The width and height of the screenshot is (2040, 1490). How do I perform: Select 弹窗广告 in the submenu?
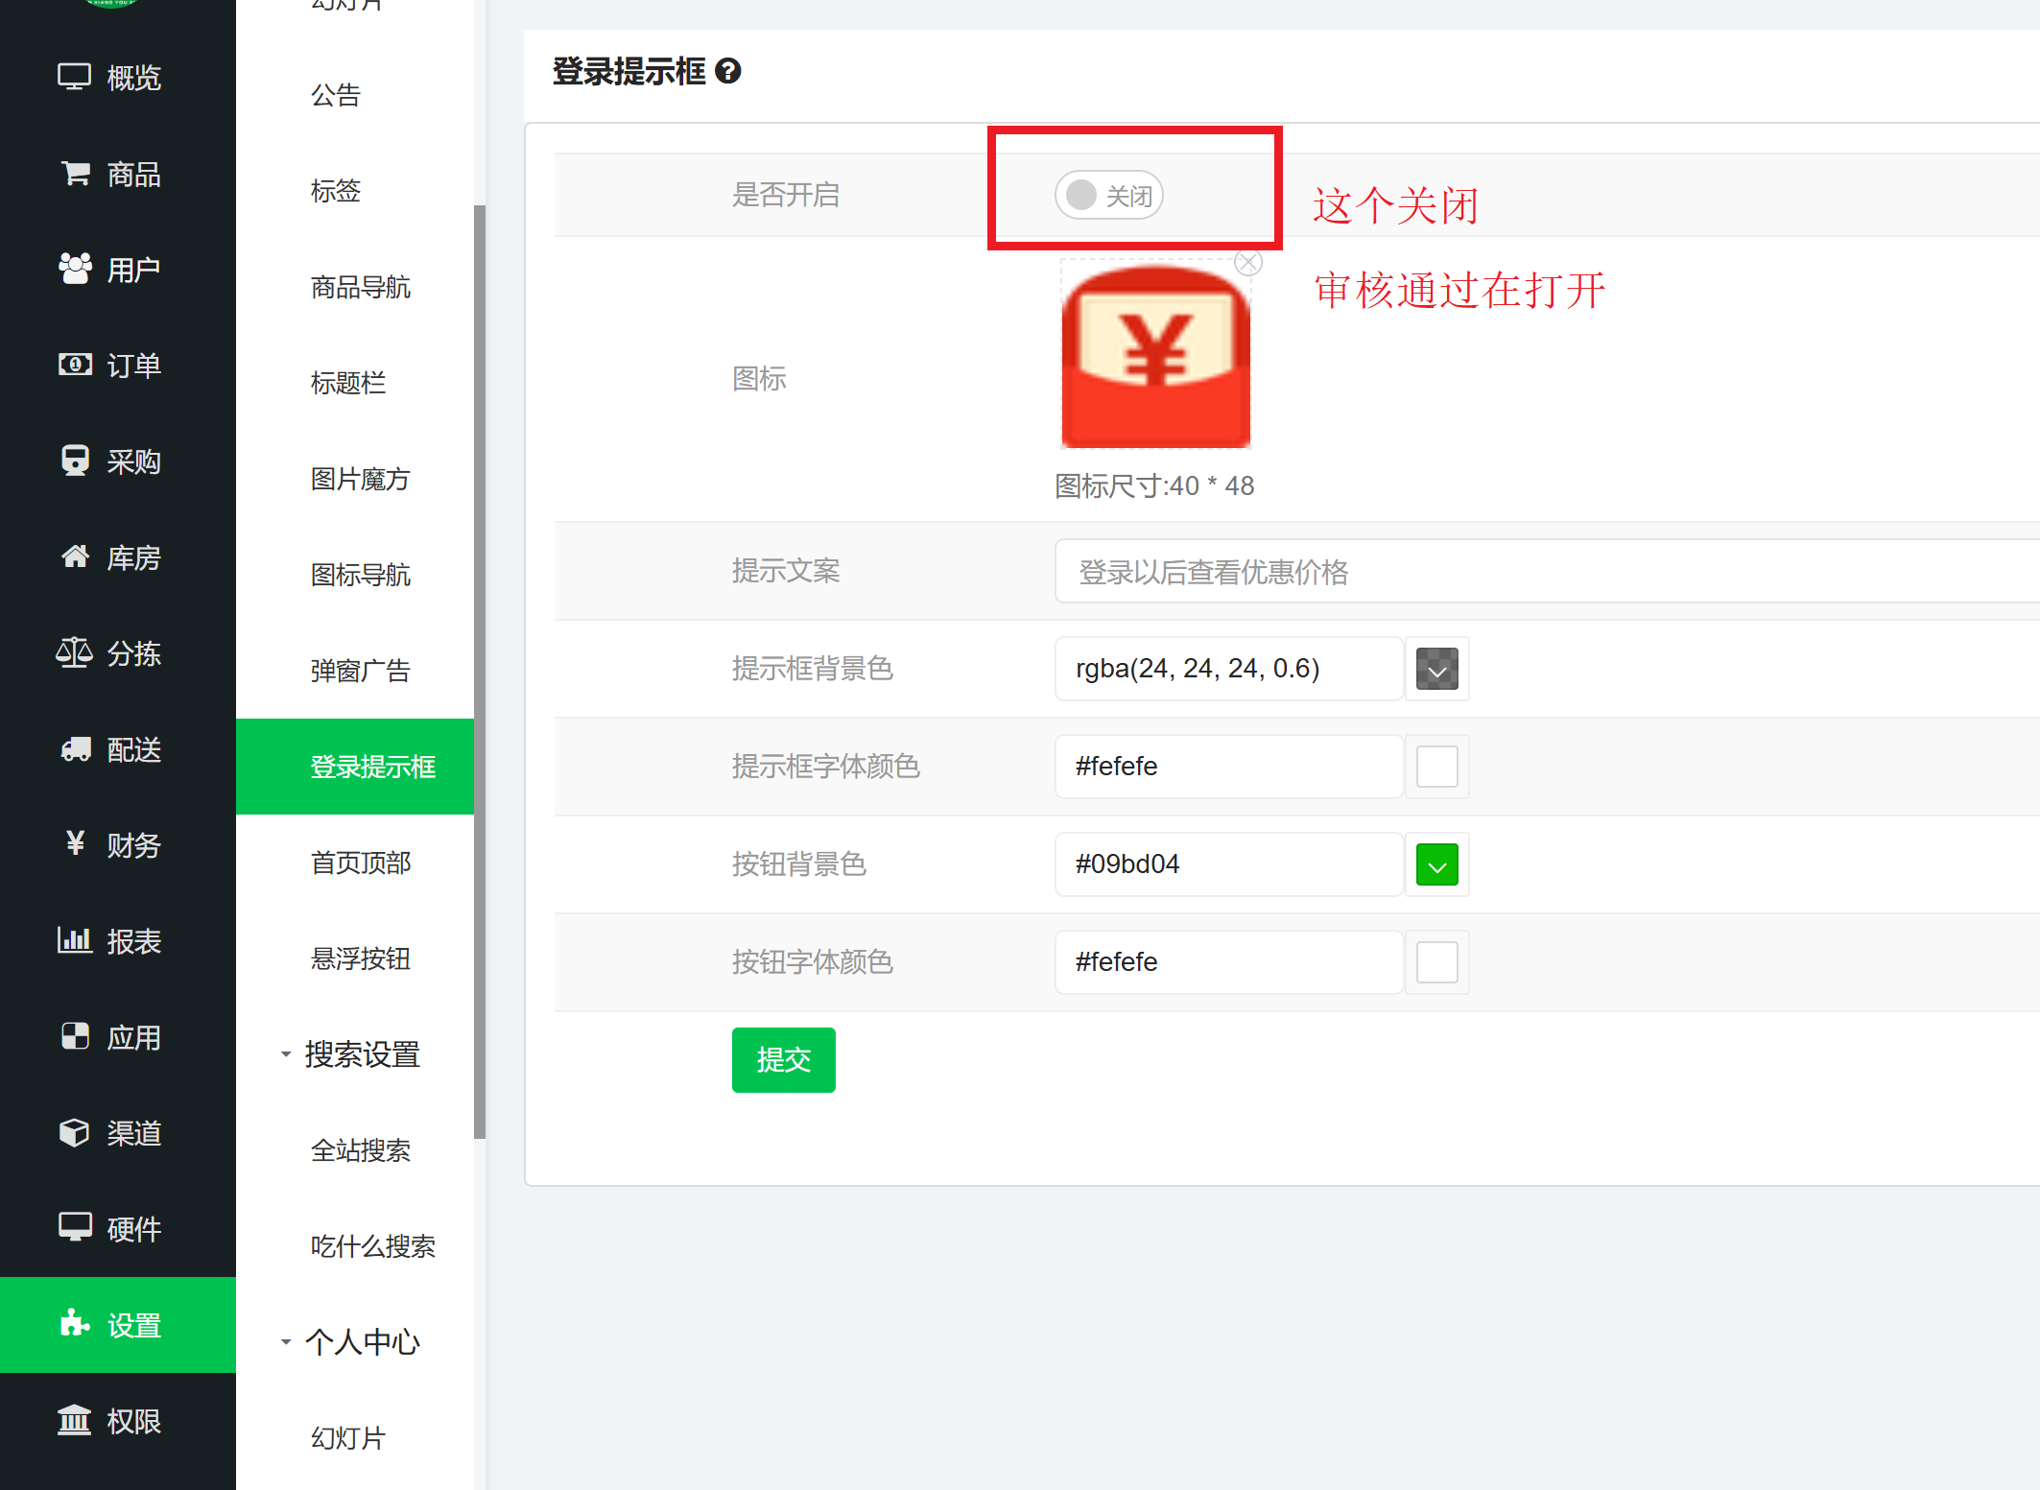[360, 671]
